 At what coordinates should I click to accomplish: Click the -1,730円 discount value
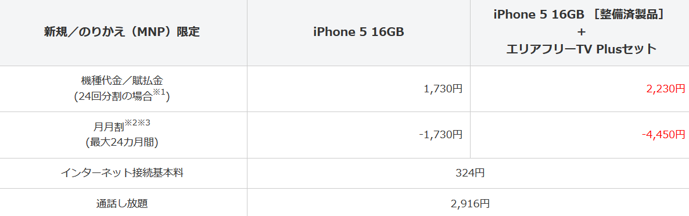(x=441, y=135)
